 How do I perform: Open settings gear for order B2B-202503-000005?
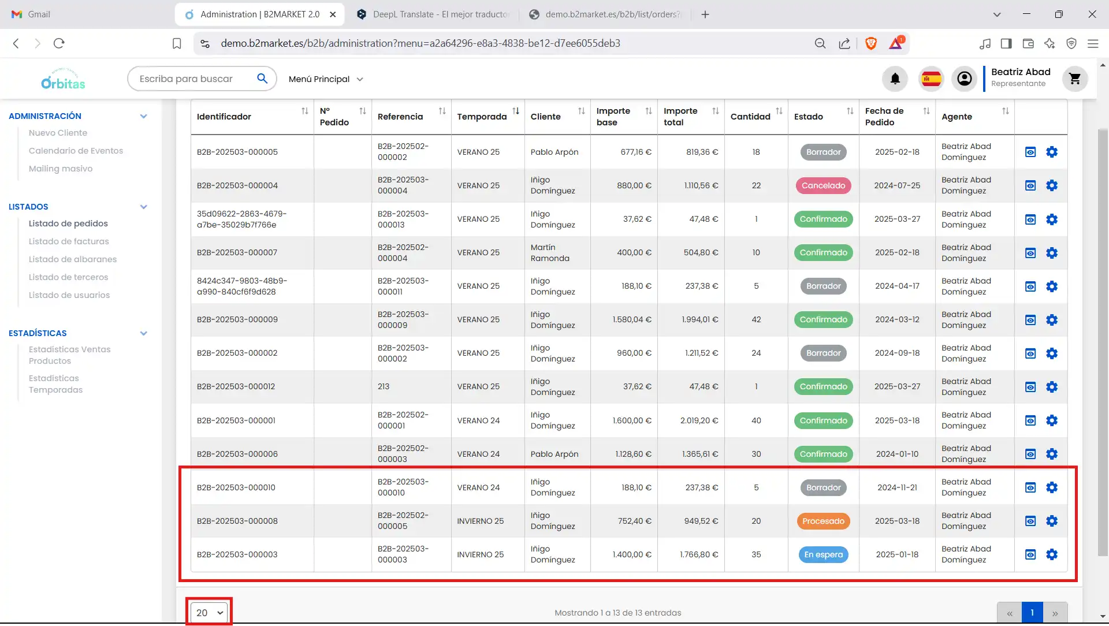1052,152
